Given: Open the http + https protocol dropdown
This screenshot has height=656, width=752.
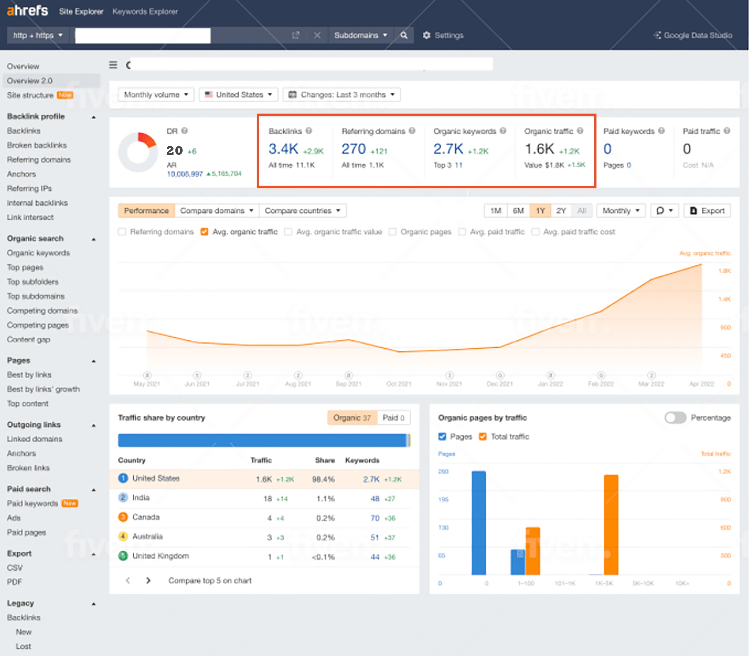Looking at the screenshot, I should (38, 35).
